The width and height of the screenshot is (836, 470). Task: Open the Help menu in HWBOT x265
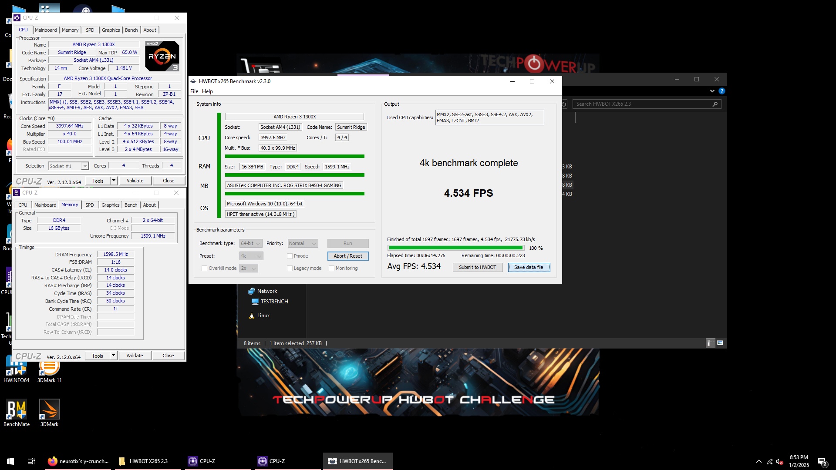[x=207, y=91]
